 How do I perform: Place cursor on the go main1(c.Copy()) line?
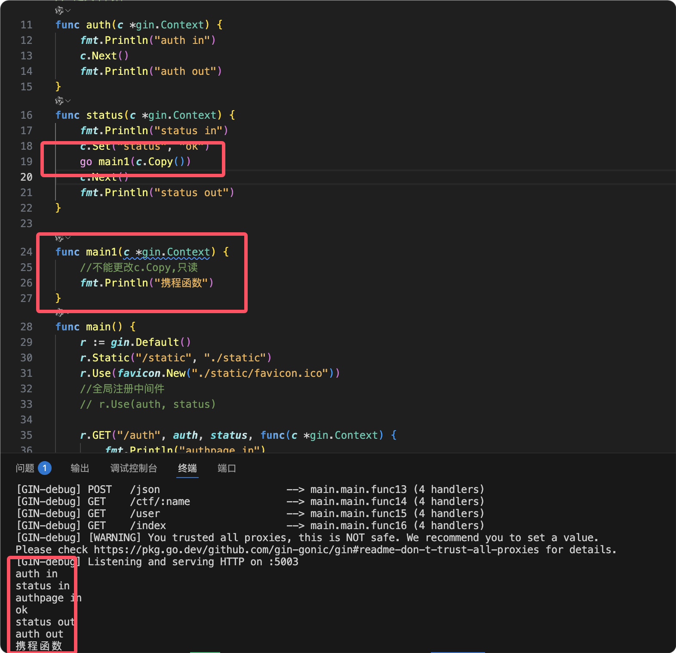135,162
